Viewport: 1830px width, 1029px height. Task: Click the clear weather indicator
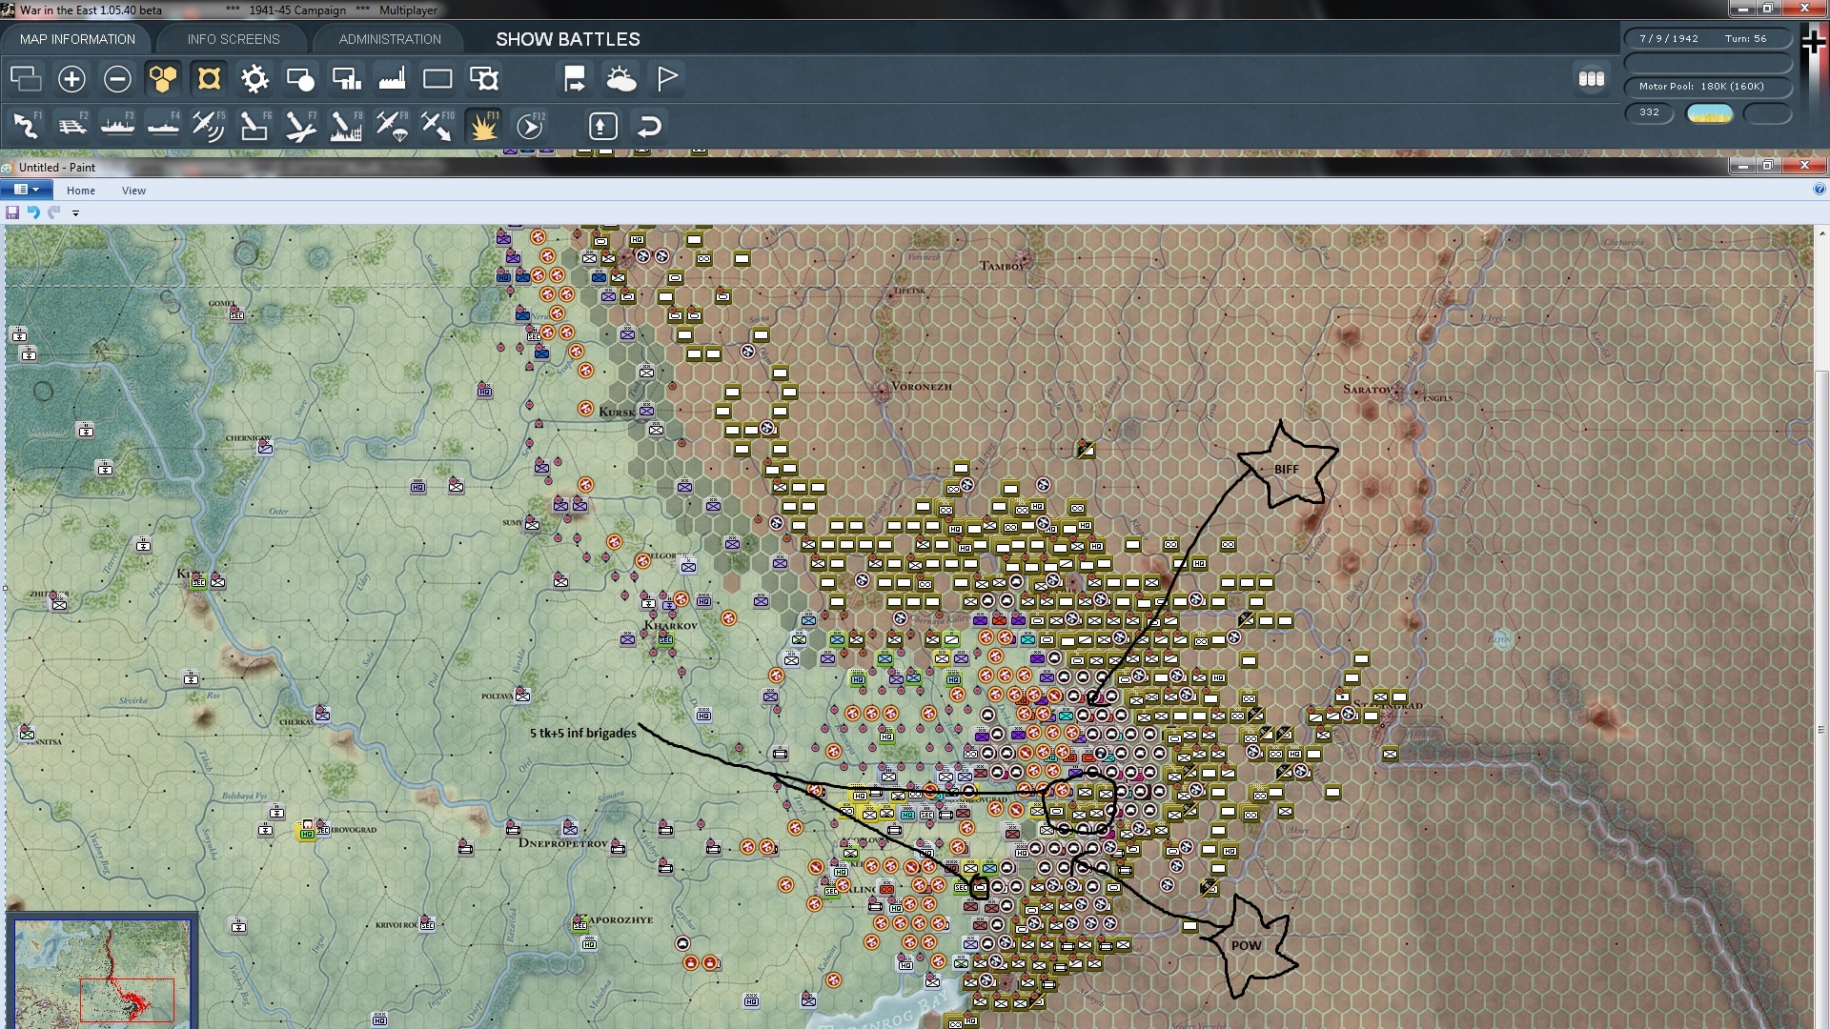(x=1710, y=113)
